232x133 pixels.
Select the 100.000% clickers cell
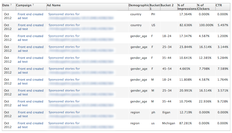(x=206, y=25)
